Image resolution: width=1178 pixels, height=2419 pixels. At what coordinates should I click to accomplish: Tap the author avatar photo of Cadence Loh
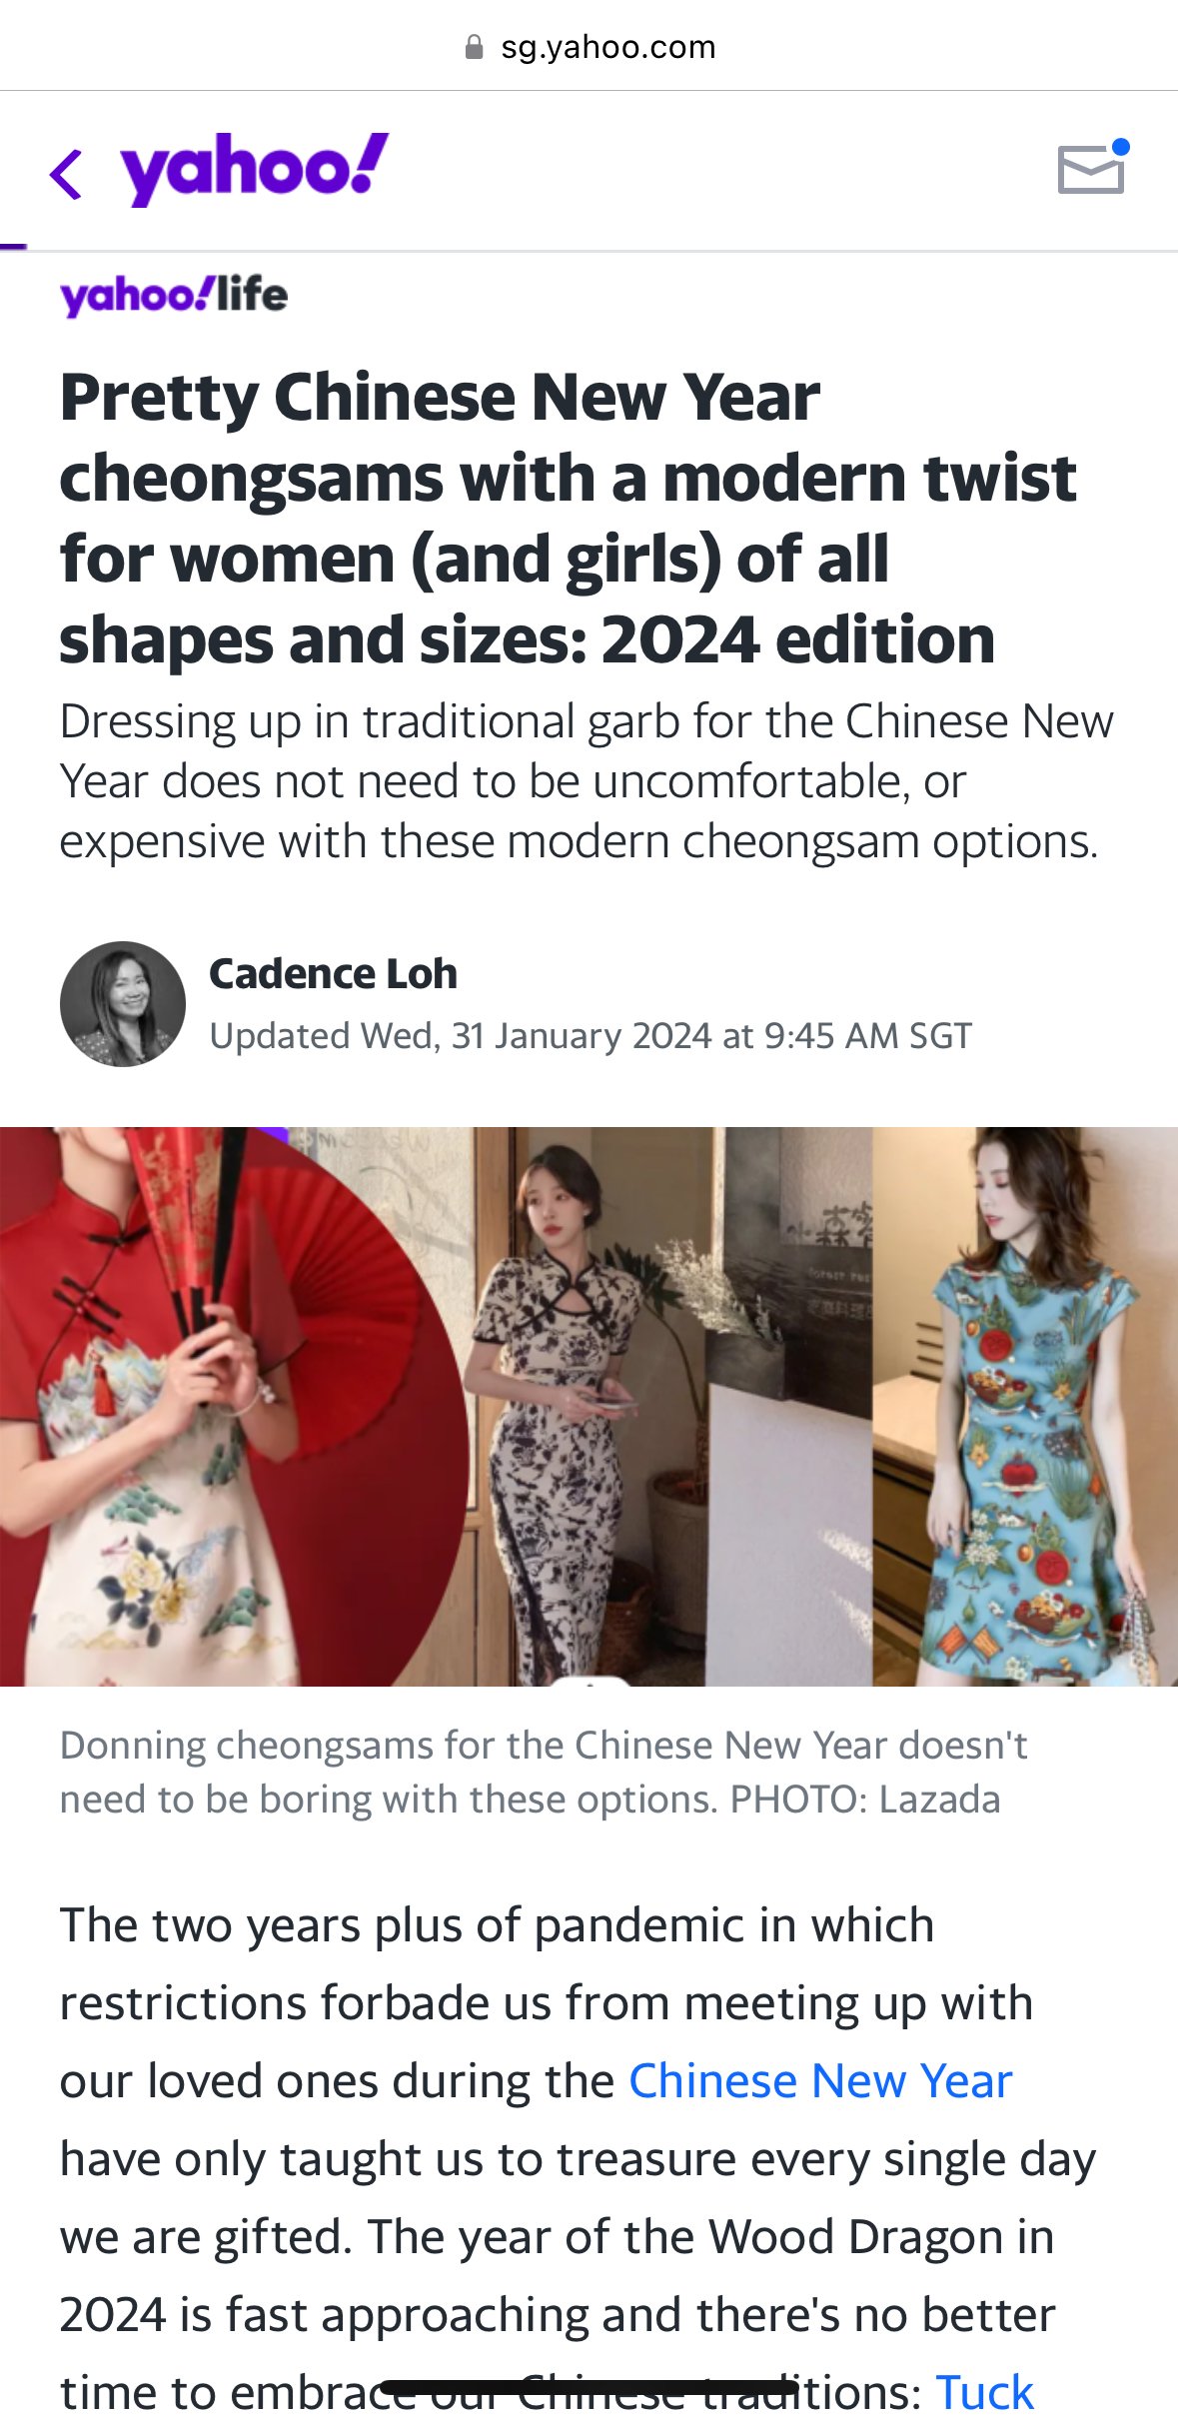pyautogui.click(x=123, y=1003)
